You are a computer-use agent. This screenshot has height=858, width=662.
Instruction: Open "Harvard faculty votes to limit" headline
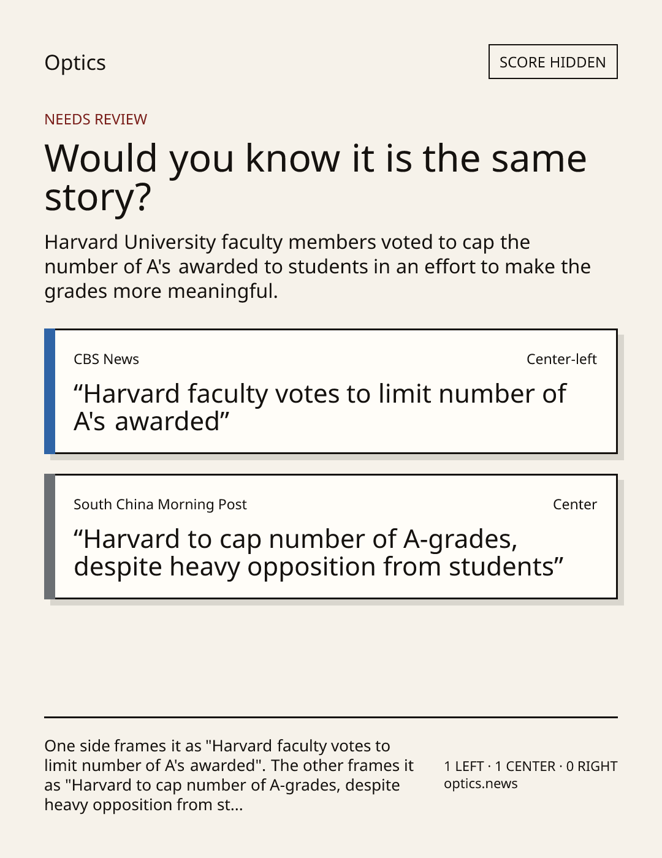click(320, 408)
